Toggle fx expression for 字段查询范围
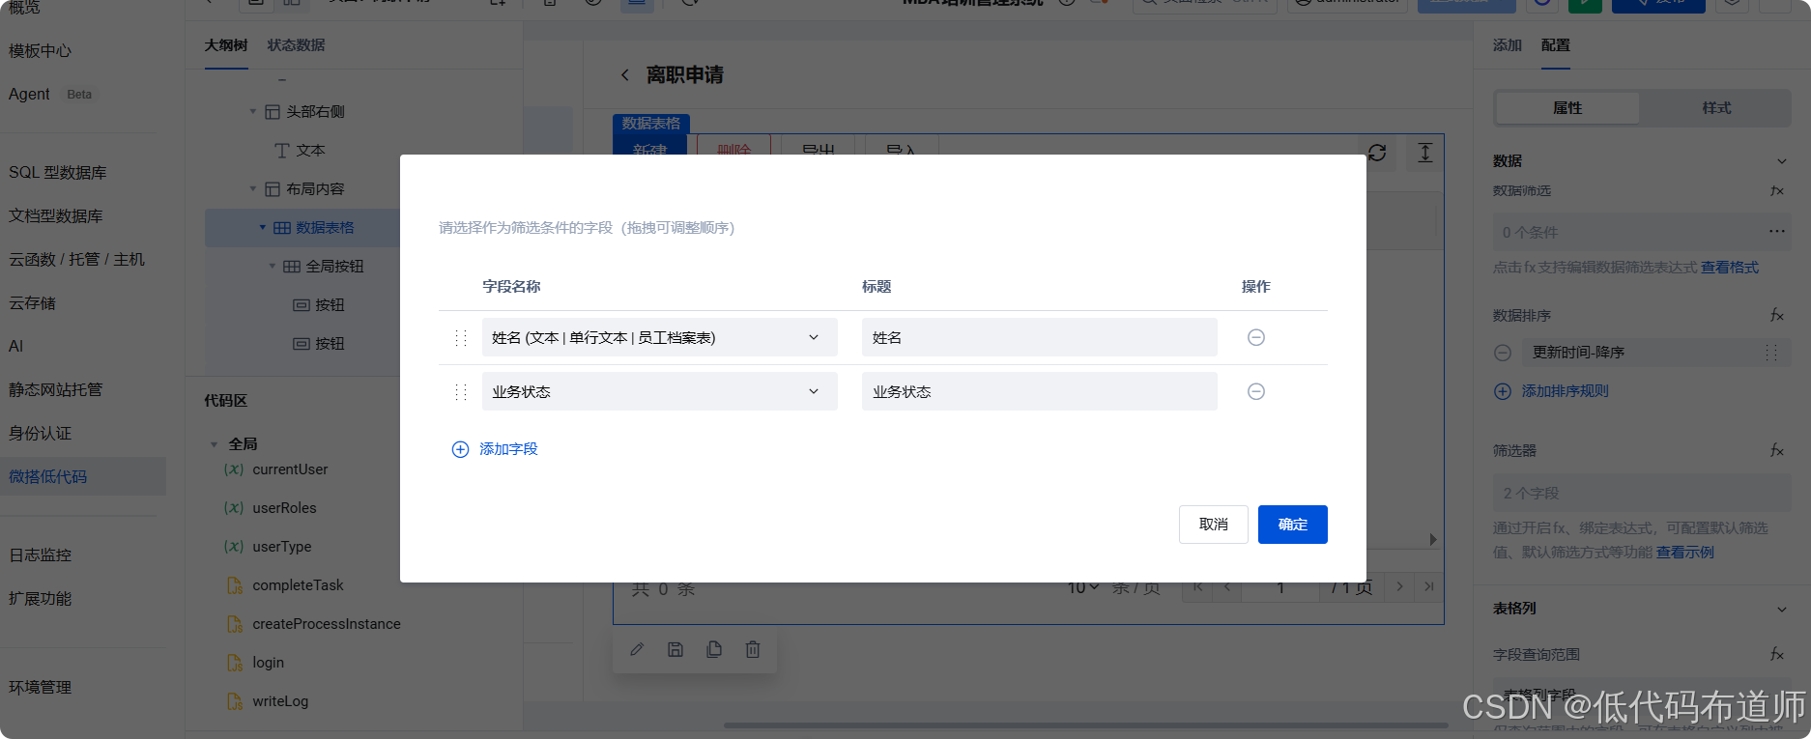 pyautogui.click(x=1776, y=655)
